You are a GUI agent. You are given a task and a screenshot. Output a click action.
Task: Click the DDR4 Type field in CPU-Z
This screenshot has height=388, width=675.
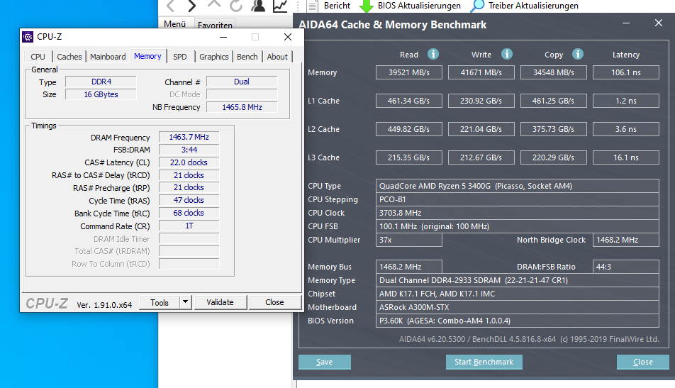click(101, 82)
